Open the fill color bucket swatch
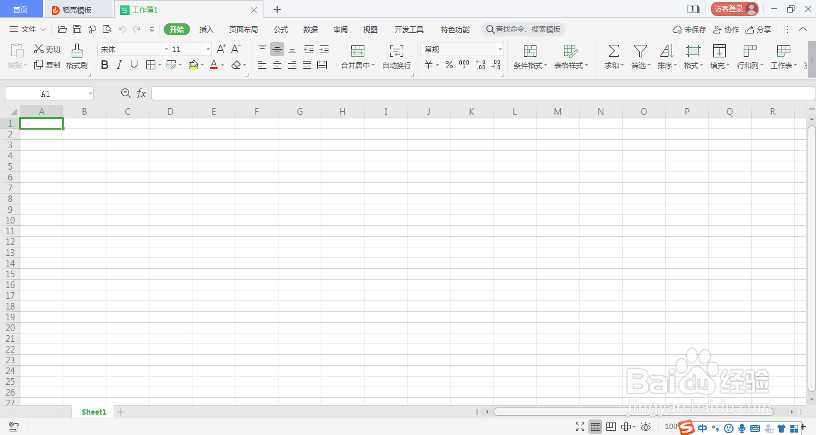Image resolution: width=816 pixels, height=435 pixels. tap(194, 65)
